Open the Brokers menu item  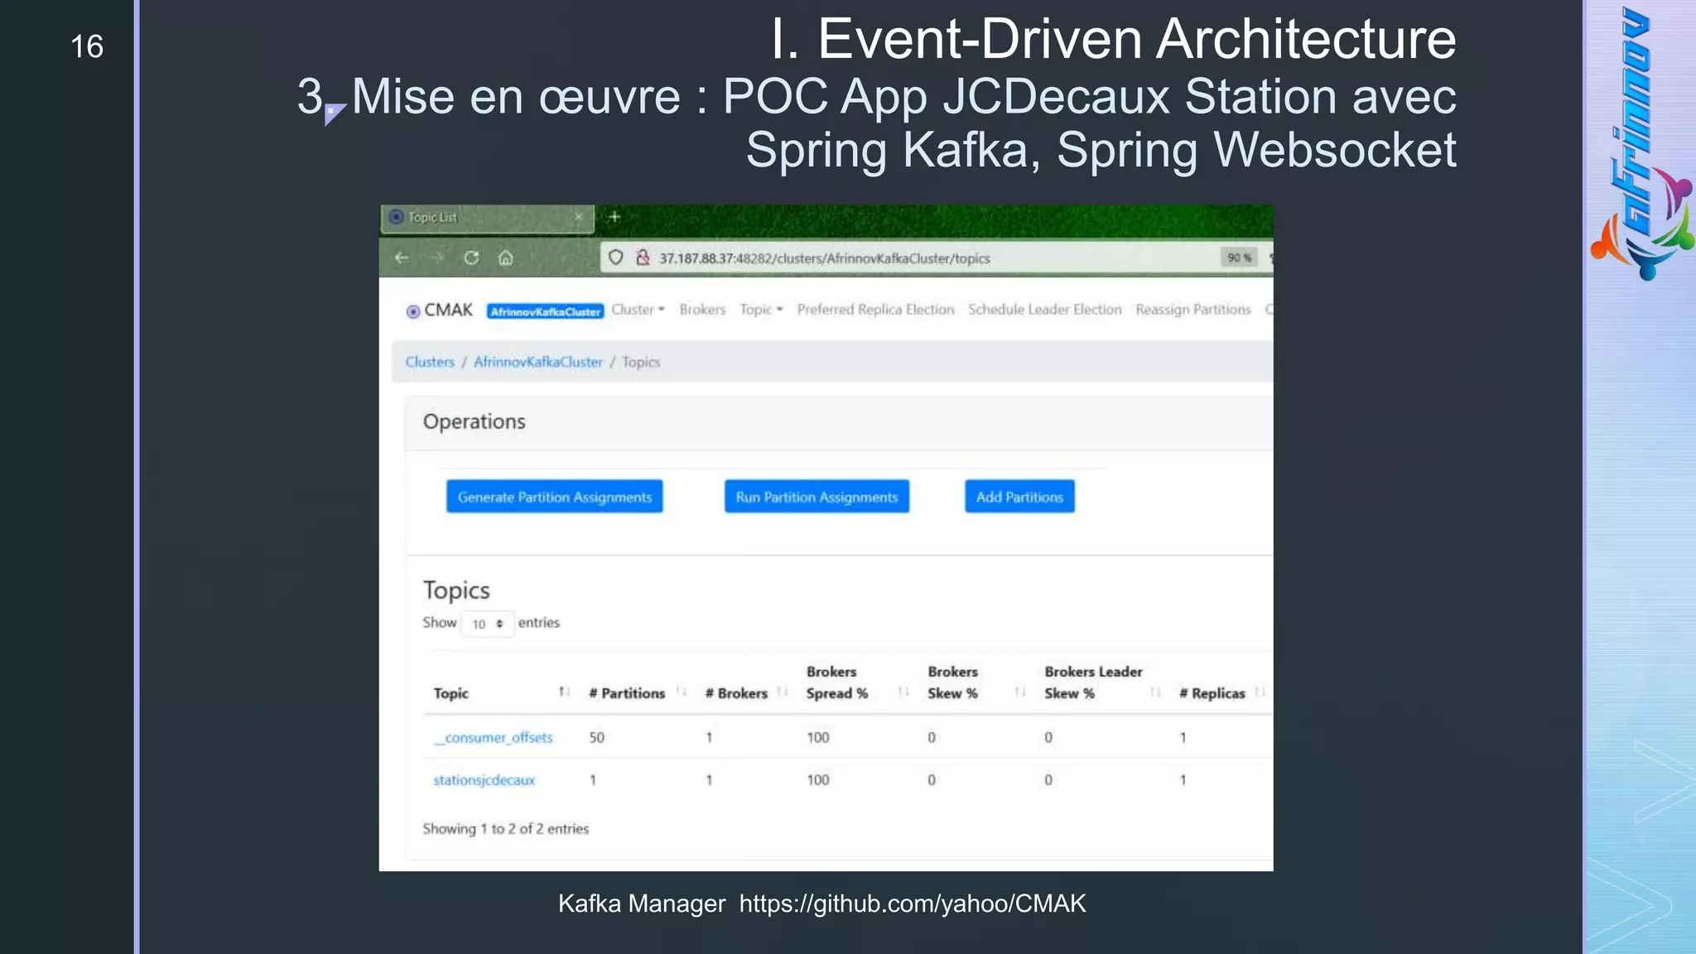tap(702, 310)
